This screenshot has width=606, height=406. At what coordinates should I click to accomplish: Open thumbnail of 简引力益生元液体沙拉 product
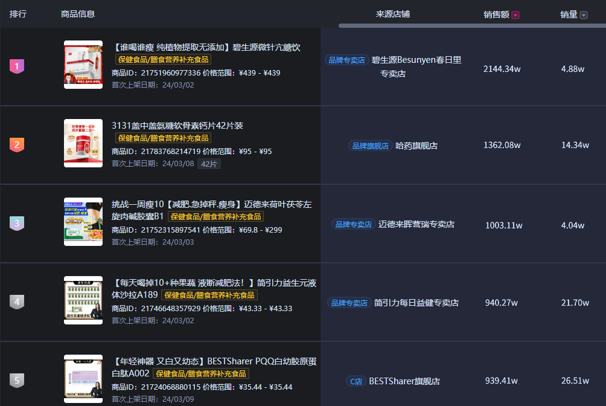tap(83, 300)
